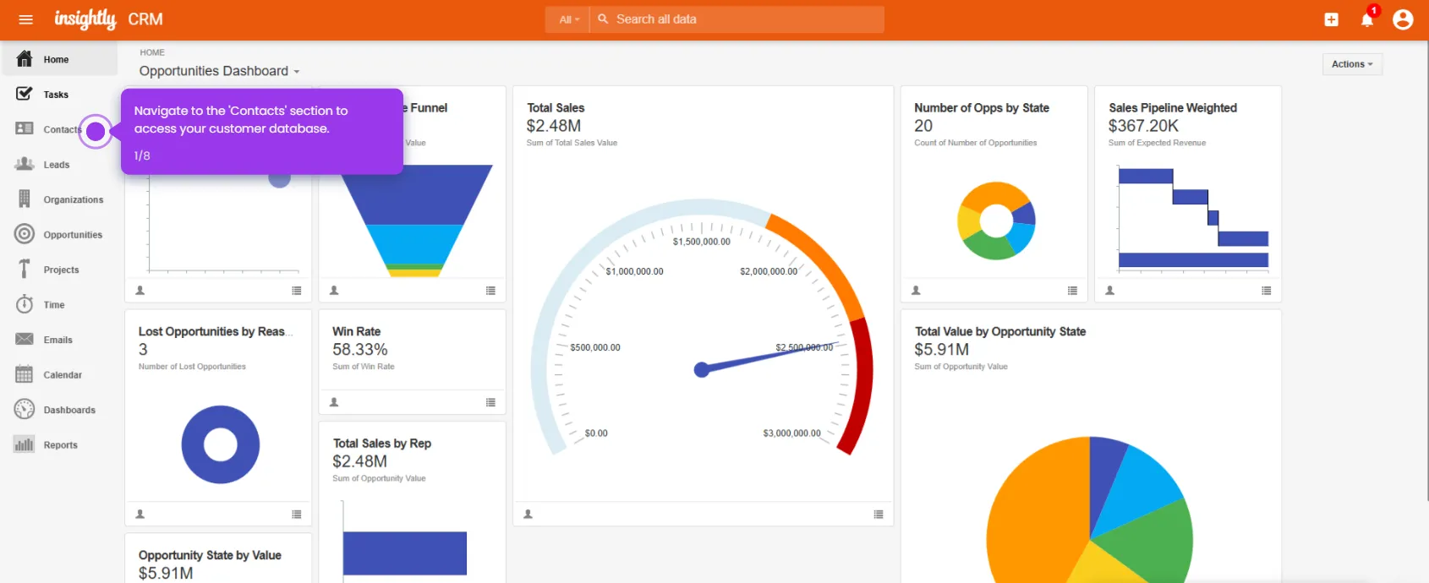The image size is (1429, 583).
Task: Click the search magnifier icon
Action: tap(603, 19)
